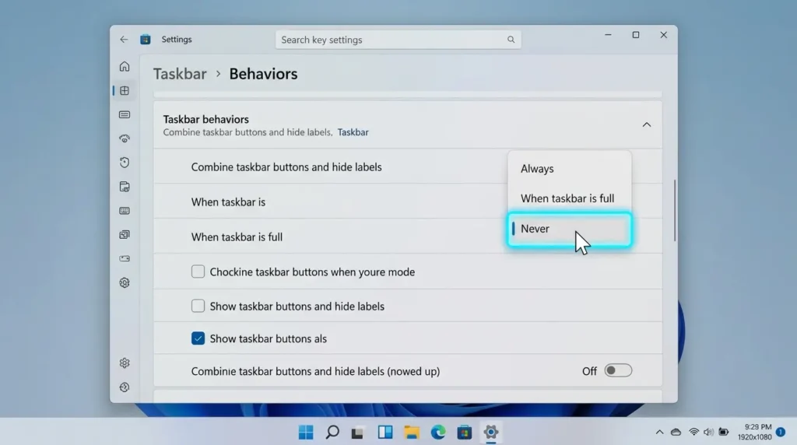Click the 'Taskbar behaviors' section title
Screen dimensions: 797x445
205,119
